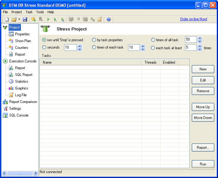Run the project with the plain green play icon
The image size is (218, 178).
pos(48,19)
